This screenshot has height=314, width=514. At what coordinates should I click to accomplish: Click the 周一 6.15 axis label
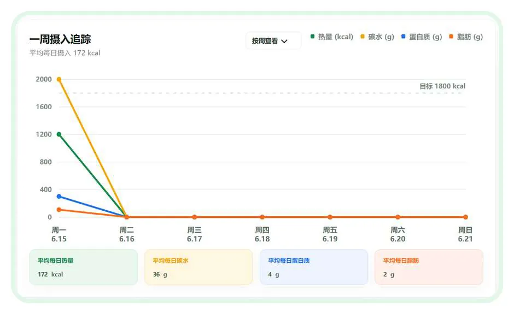click(x=59, y=234)
